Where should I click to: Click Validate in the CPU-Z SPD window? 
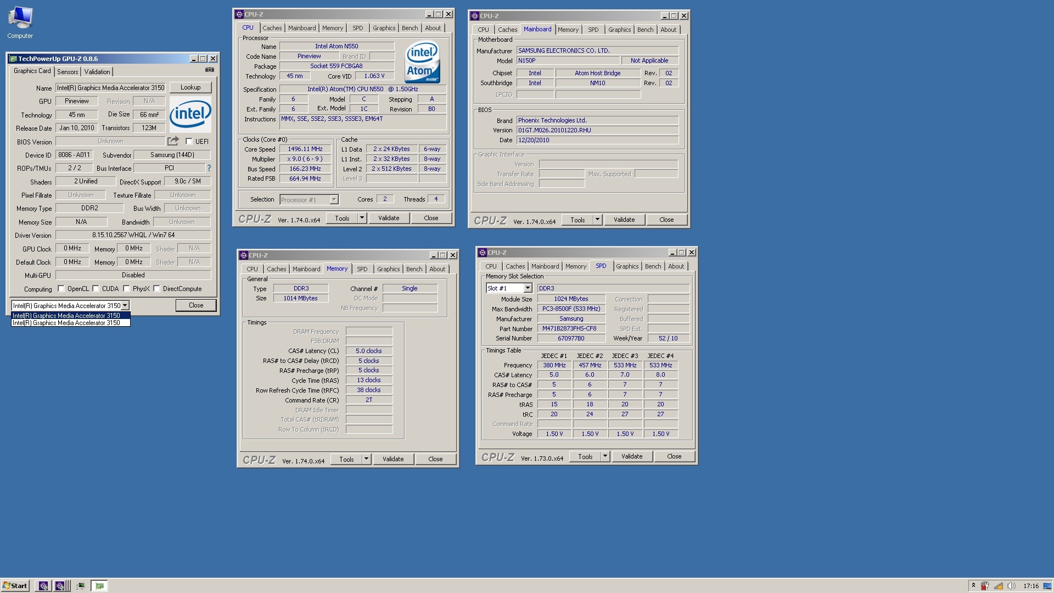point(632,457)
